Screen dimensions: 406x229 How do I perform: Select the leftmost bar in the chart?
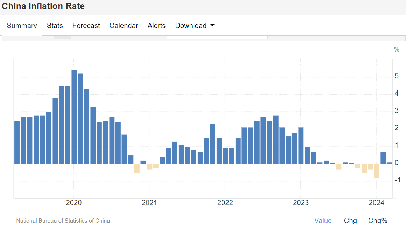pos(17,142)
